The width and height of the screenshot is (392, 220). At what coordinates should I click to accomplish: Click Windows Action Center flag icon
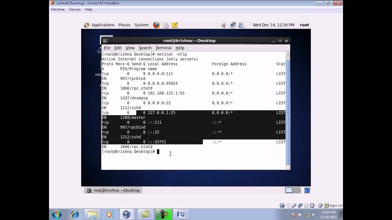point(293,215)
